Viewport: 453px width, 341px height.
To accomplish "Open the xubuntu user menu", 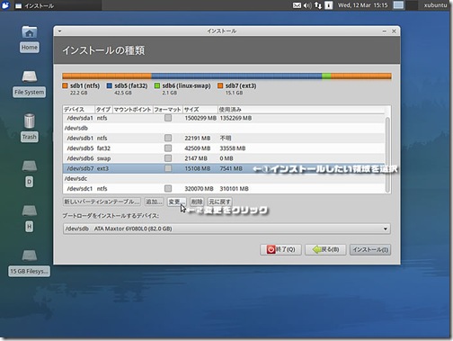I will 435,5.
